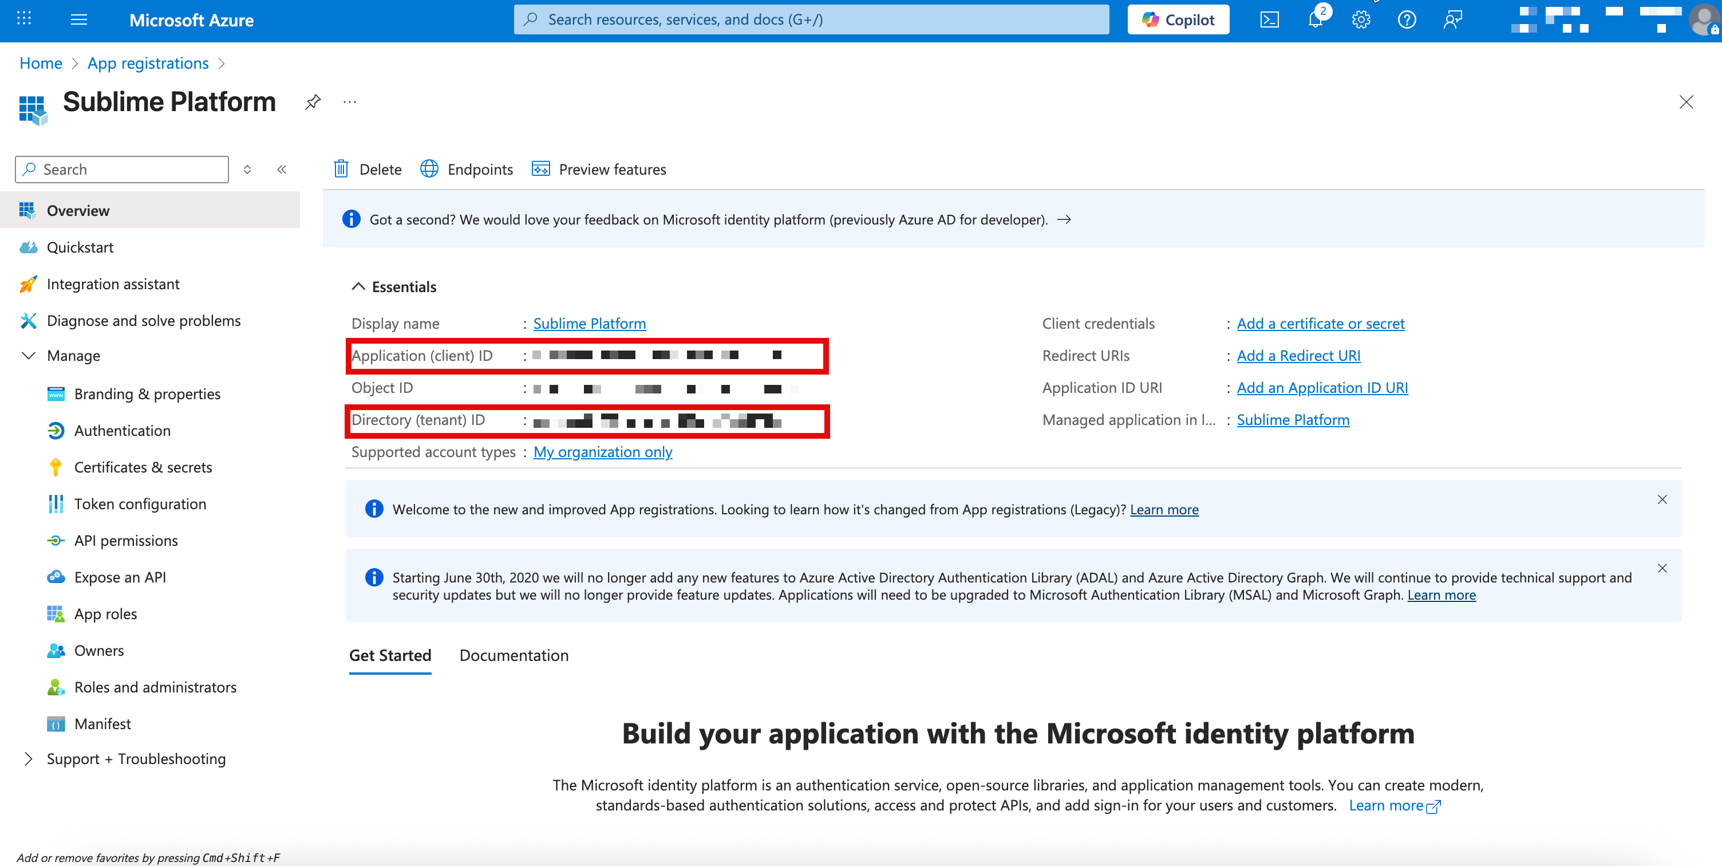Open the Help question mark icon
This screenshot has width=1722, height=866.
(1407, 19)
